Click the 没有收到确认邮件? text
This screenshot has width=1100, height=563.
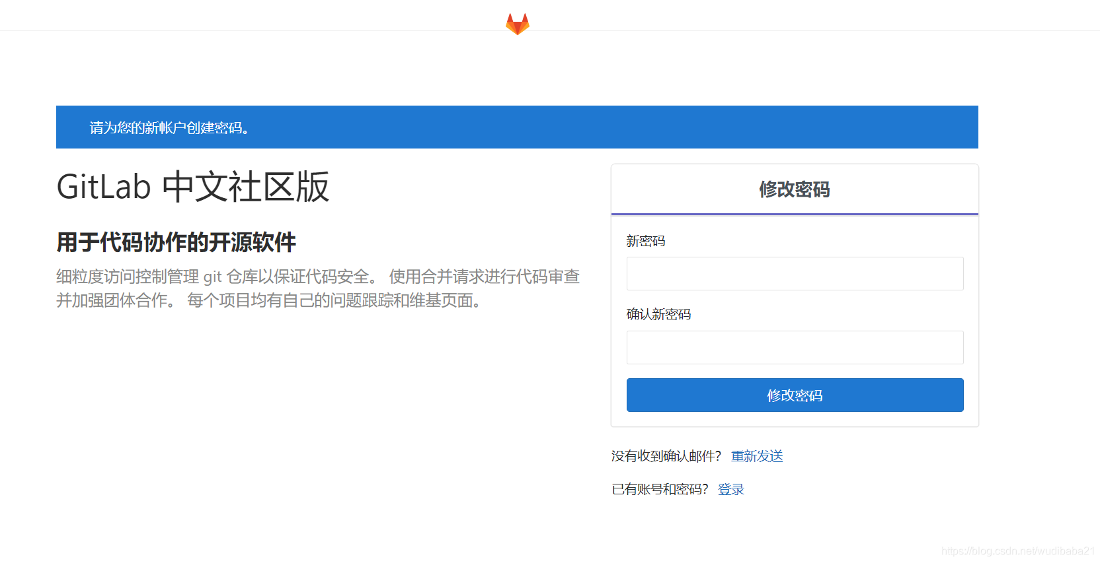666,456
